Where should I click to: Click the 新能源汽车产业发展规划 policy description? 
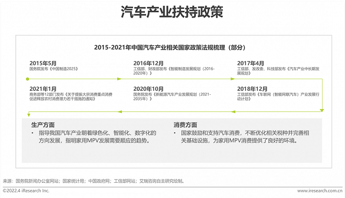pyautogui.click(x=172, y=97)
